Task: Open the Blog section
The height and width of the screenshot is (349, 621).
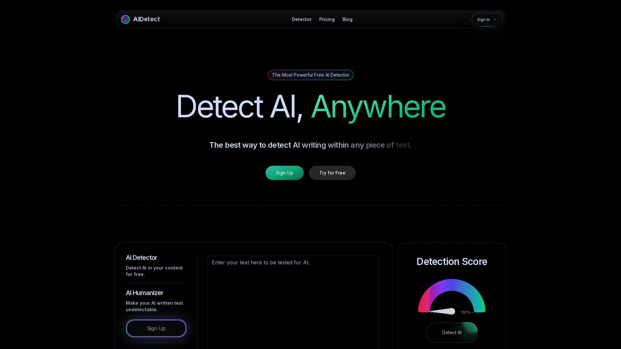Action: point(347,19)
